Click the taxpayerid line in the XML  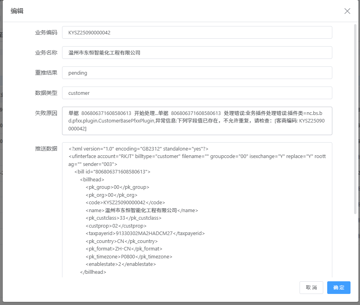pyautogui.click(x=145, y=233)
